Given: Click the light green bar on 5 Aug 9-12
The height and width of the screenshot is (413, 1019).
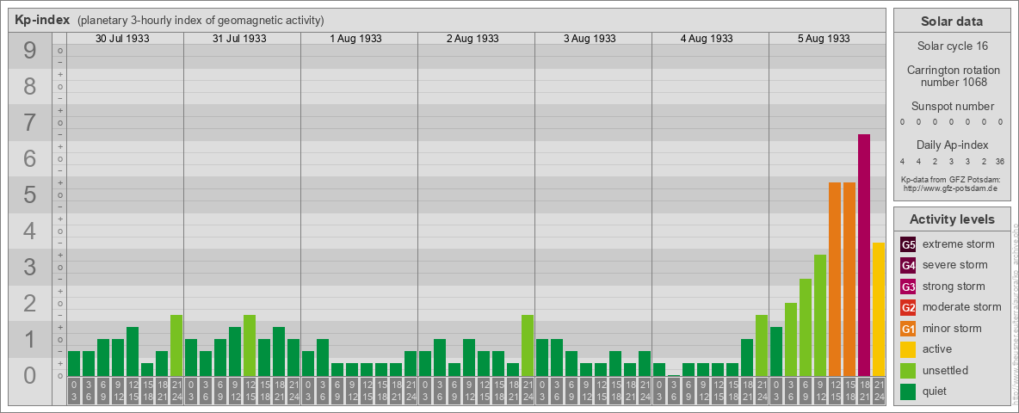Looking at the screenshot, I should pyautogui.click(x=820, y=316).
